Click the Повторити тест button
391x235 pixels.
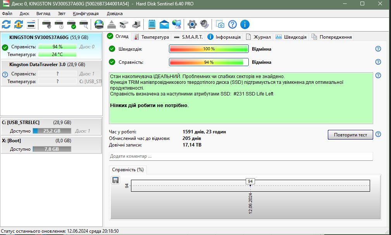[350, 135]
